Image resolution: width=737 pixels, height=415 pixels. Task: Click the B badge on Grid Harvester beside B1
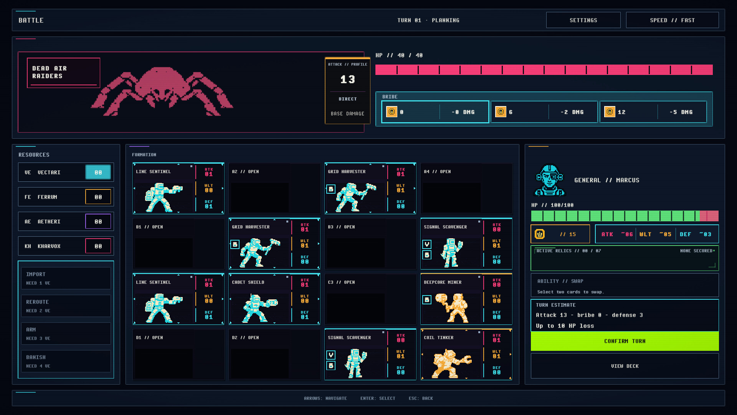pyautogui.click(x=235, y=244)
